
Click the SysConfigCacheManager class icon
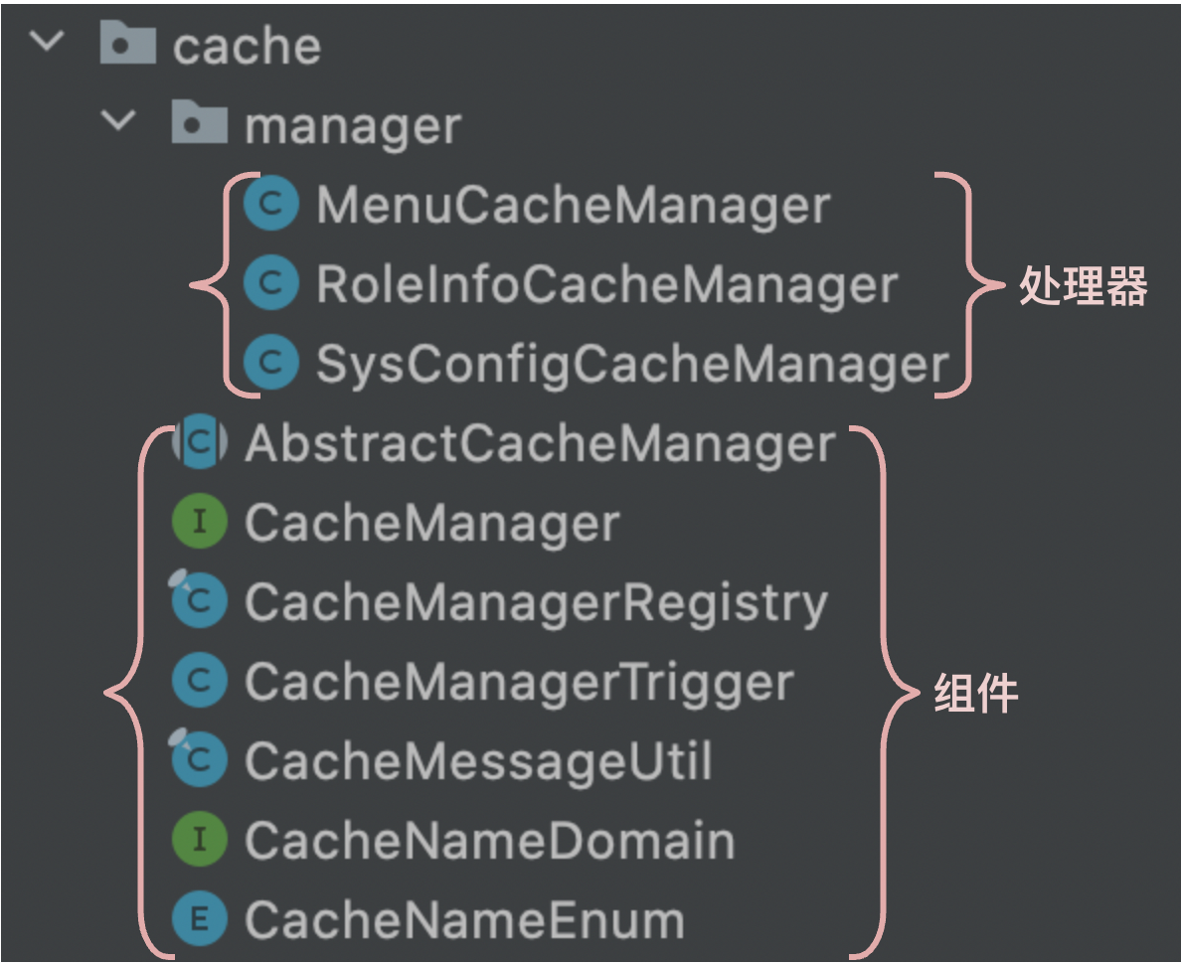(270, 364)
